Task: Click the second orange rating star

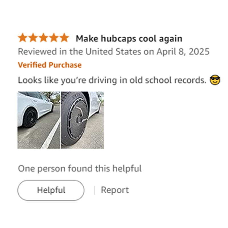Action: tap(33, 38)
